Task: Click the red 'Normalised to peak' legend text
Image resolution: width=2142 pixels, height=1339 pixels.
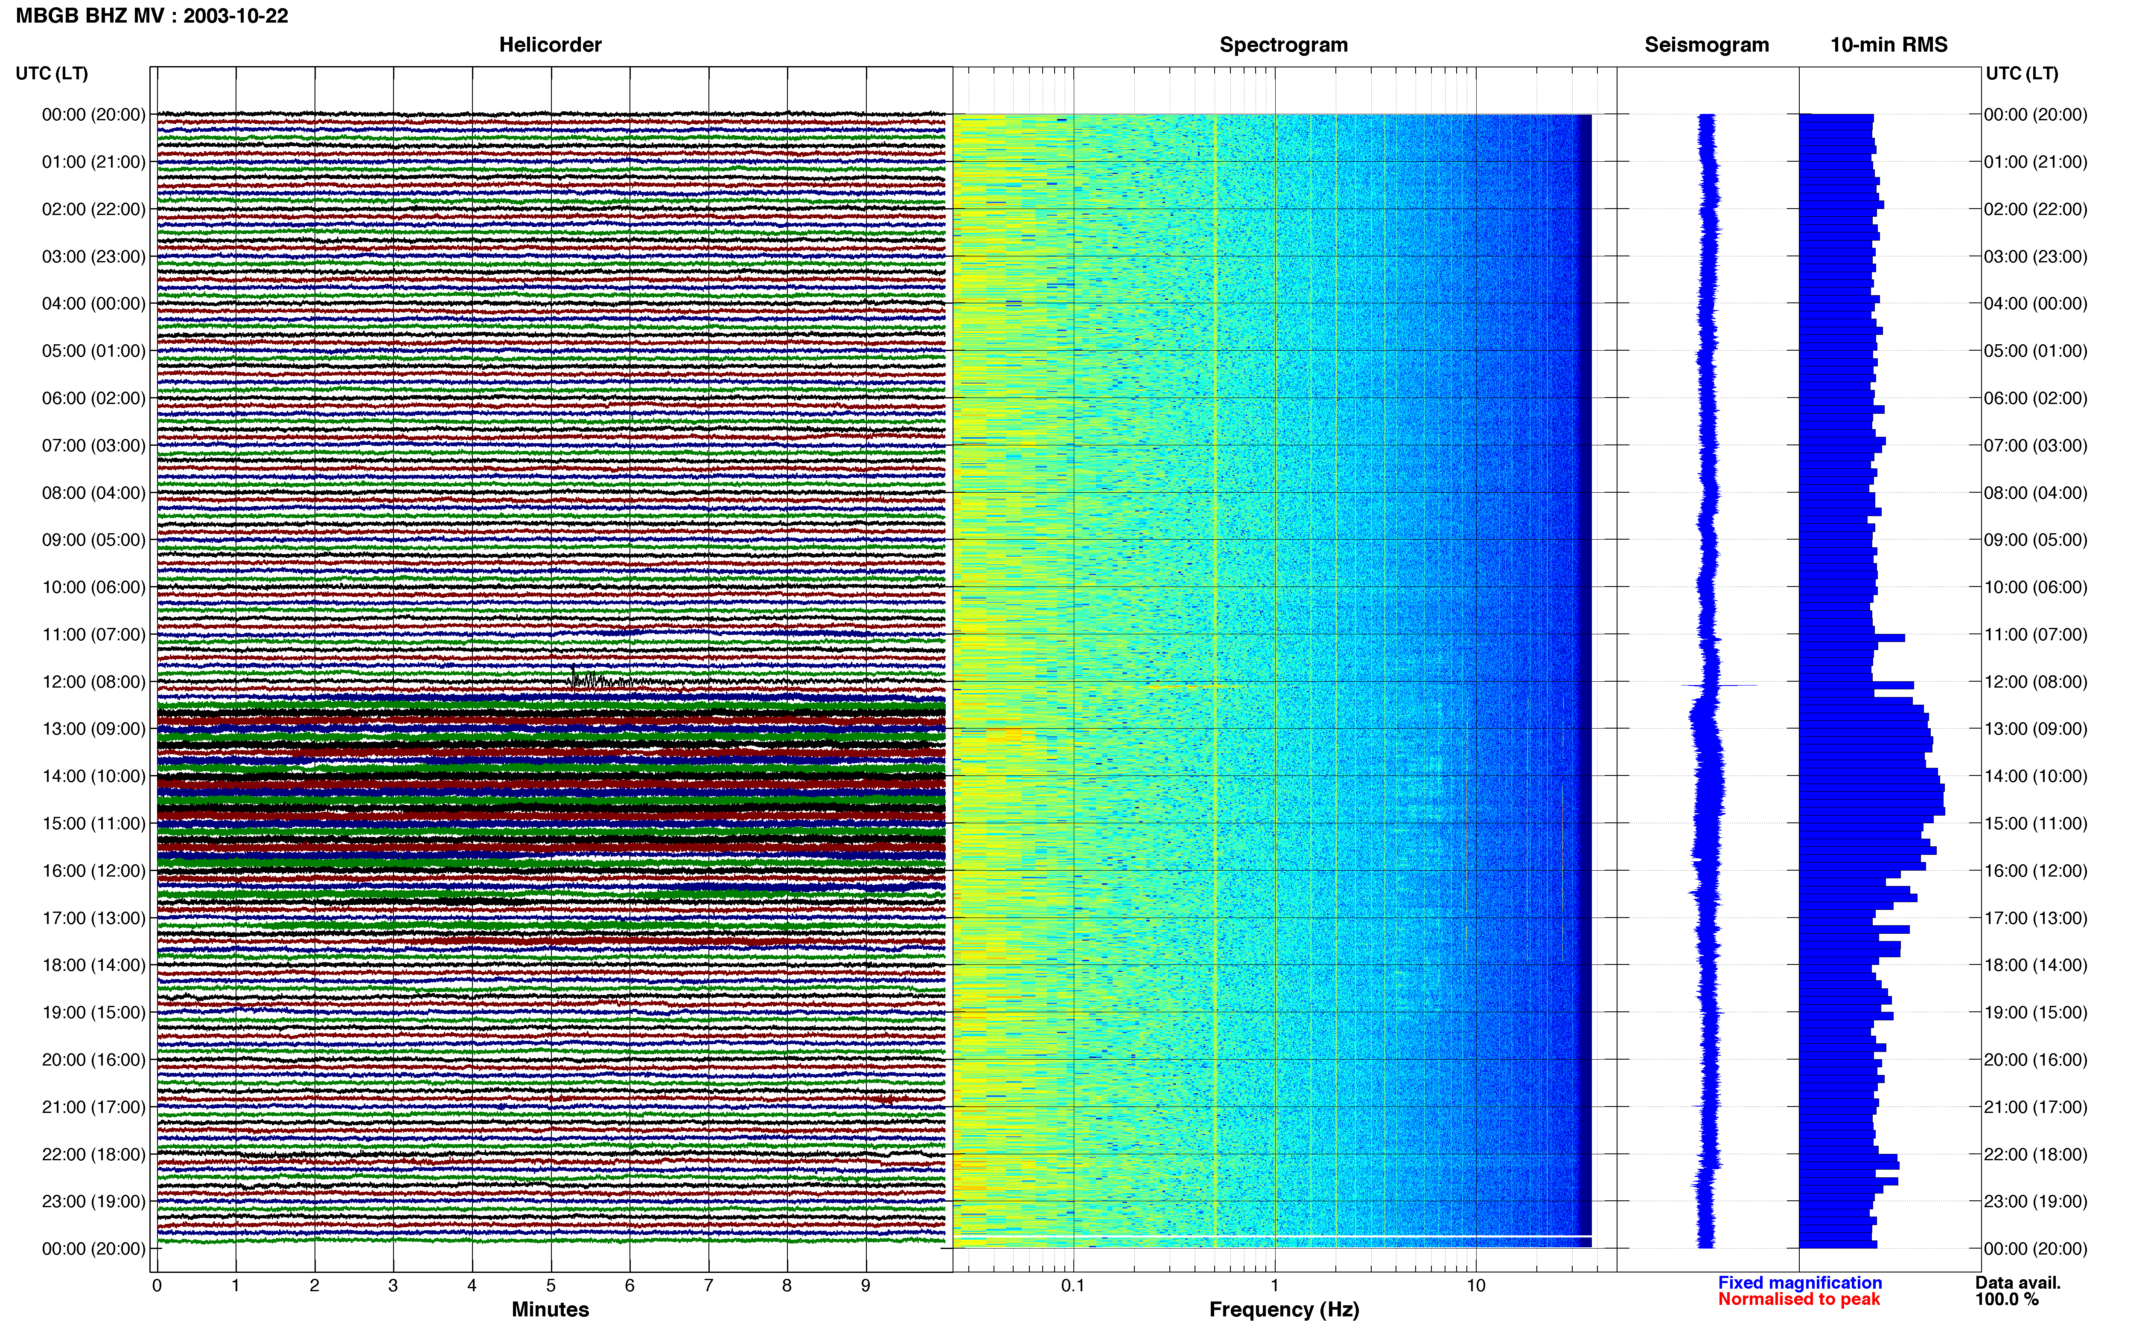Action: [x=1798, y=1299]
